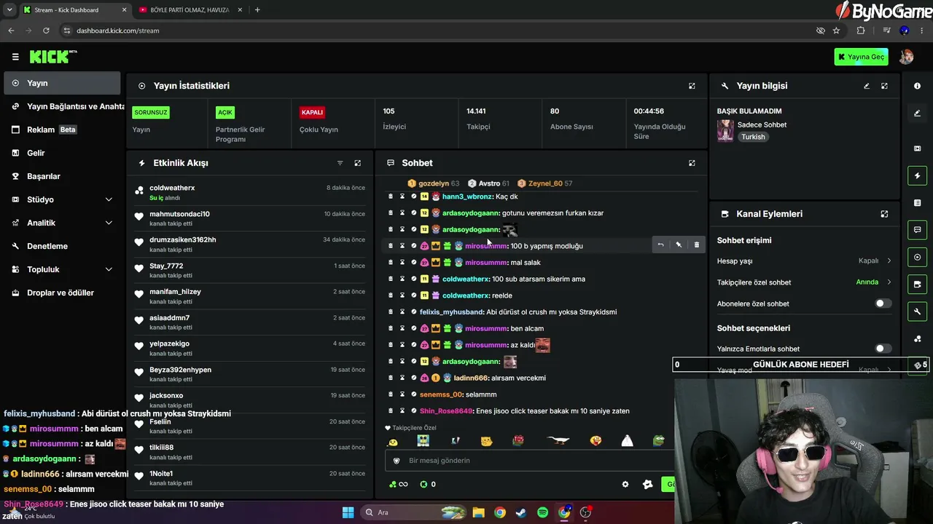This screenshot has height=524, width=933.
Task: Toggle the stream preview widget in right sidebar
Action: pyautogui.click(x=917, y=257)
